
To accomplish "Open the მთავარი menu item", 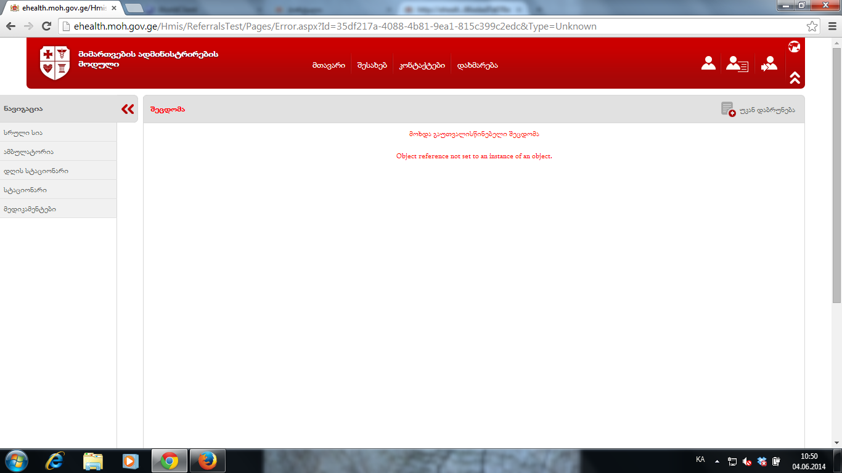I will [328, 65].
